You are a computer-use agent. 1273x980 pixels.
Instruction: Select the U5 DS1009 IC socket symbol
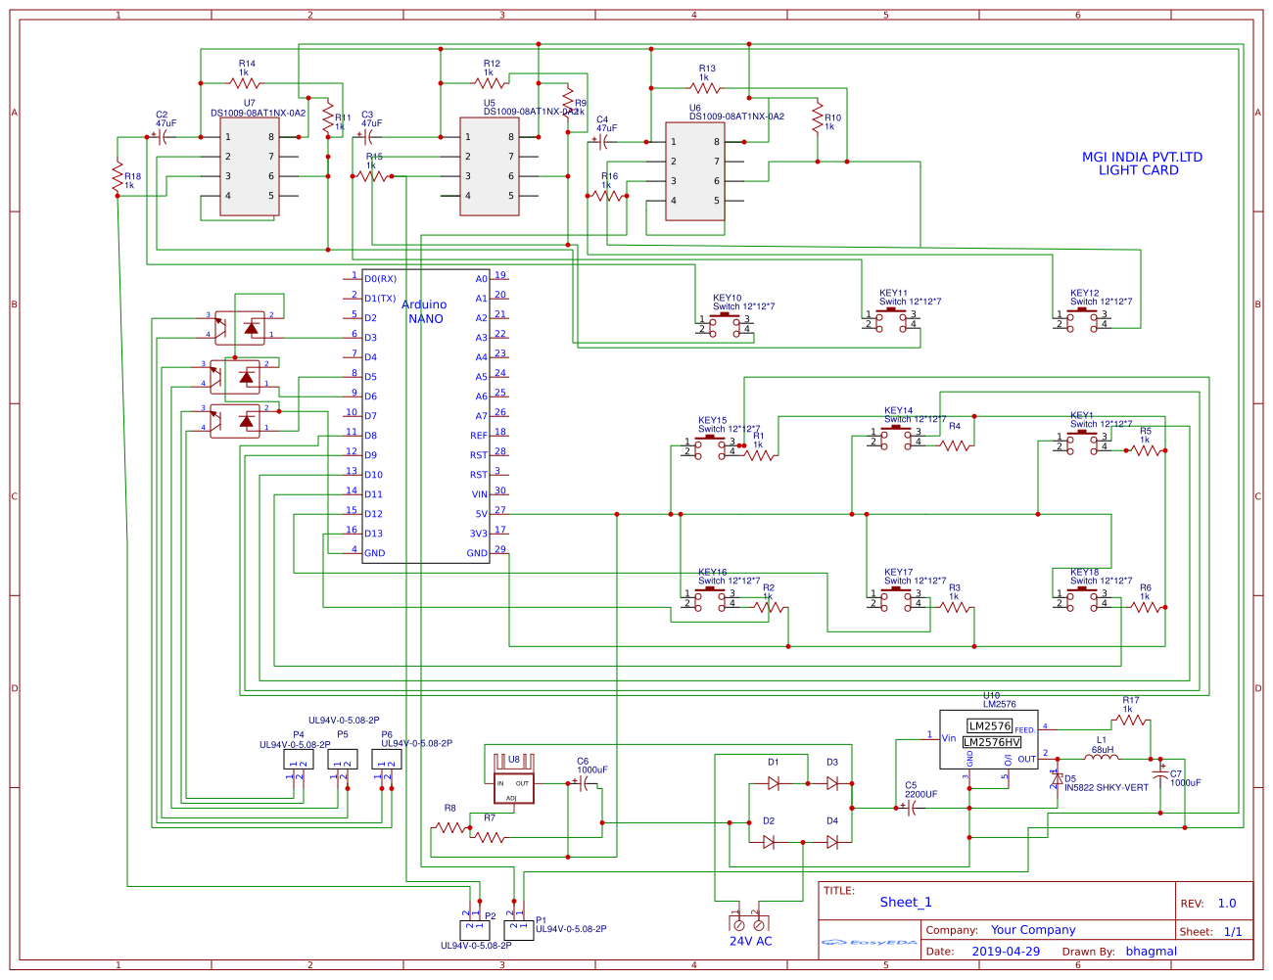490,166
